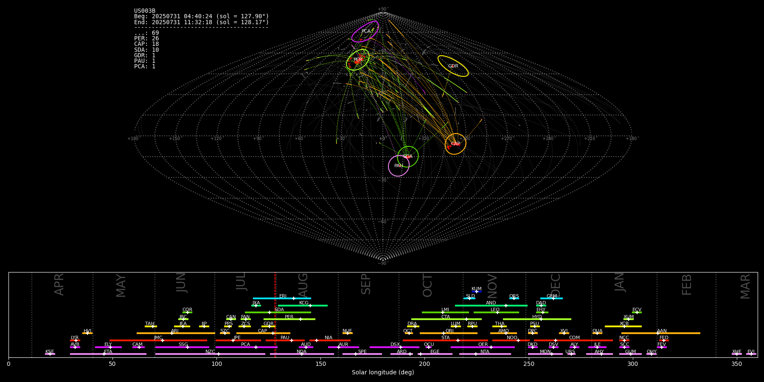
Task: Click the NZC shower bar label
Action: pos(210,352)
